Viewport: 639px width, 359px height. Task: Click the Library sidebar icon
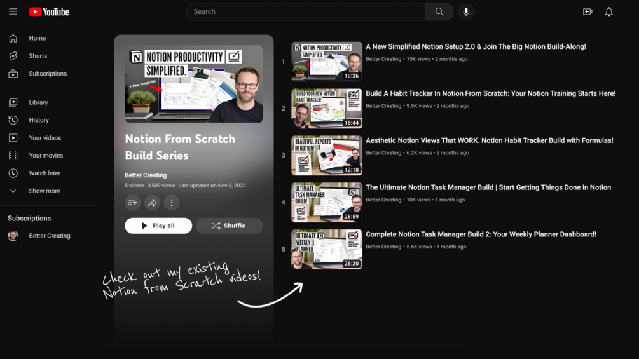pyautogui.click(x=13, y=102)
